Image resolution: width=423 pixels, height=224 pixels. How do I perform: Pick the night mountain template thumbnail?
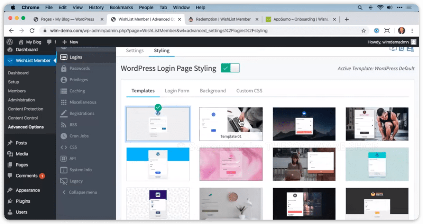(304, 124)
